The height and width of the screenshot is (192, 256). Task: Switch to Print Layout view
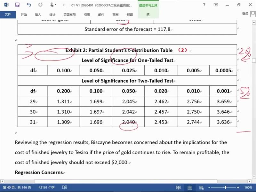(190, 188)
